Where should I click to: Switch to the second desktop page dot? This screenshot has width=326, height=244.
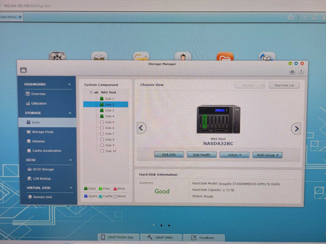pos(161,225)
